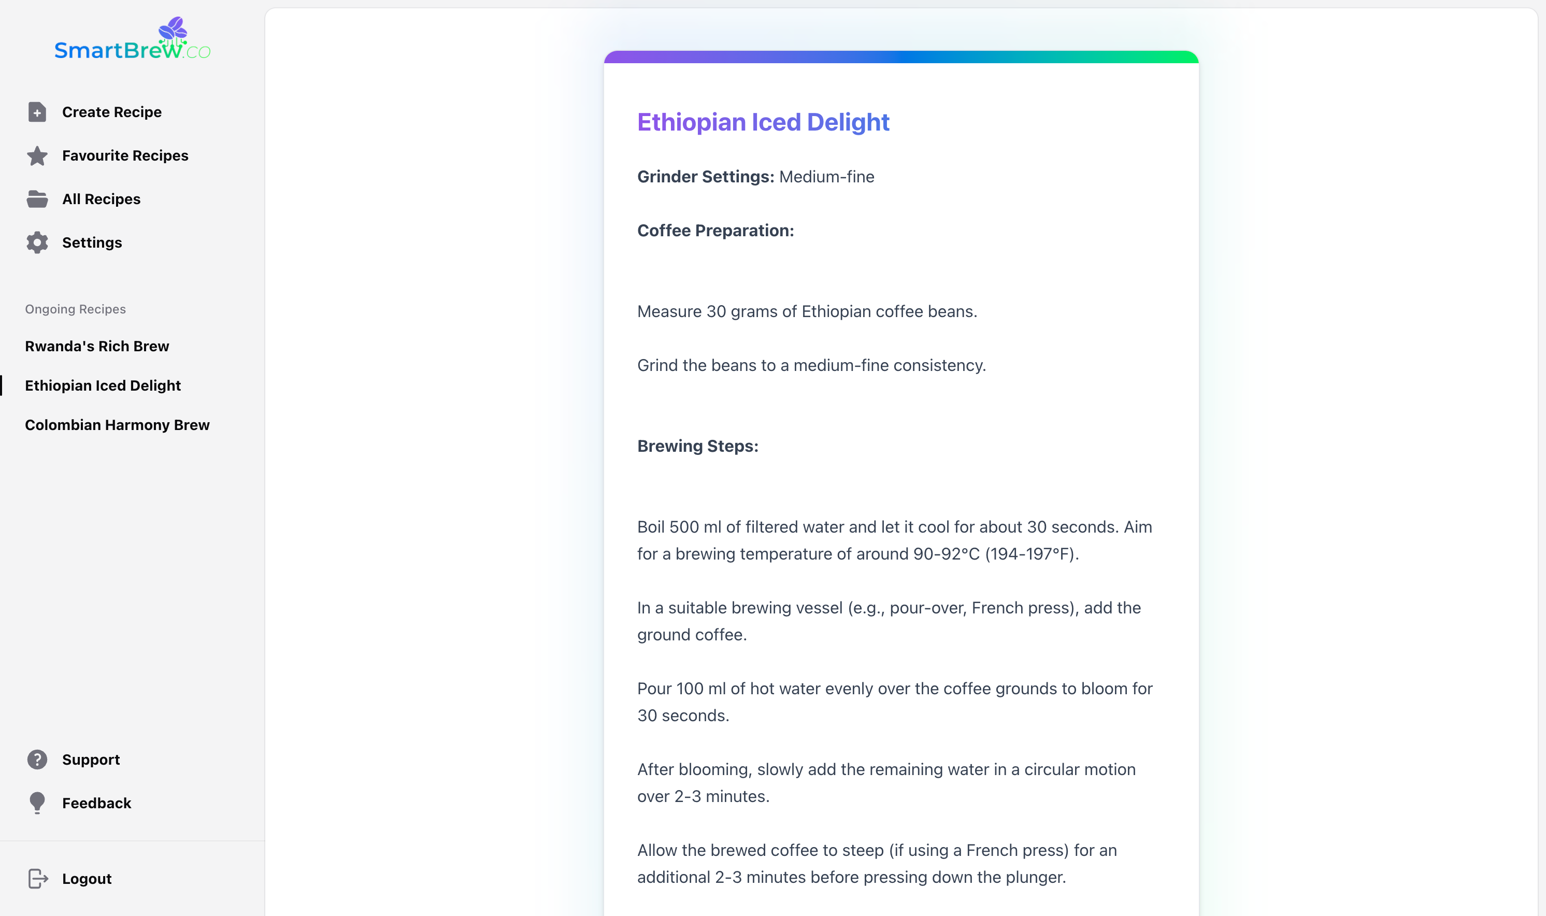
Task: Switch to the Colombian Harmony Brew recipe
Action: pyautogui.click(x=117, y=425)
